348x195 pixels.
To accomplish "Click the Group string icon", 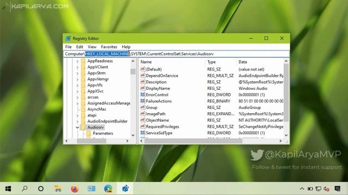I will pos(142,107).
